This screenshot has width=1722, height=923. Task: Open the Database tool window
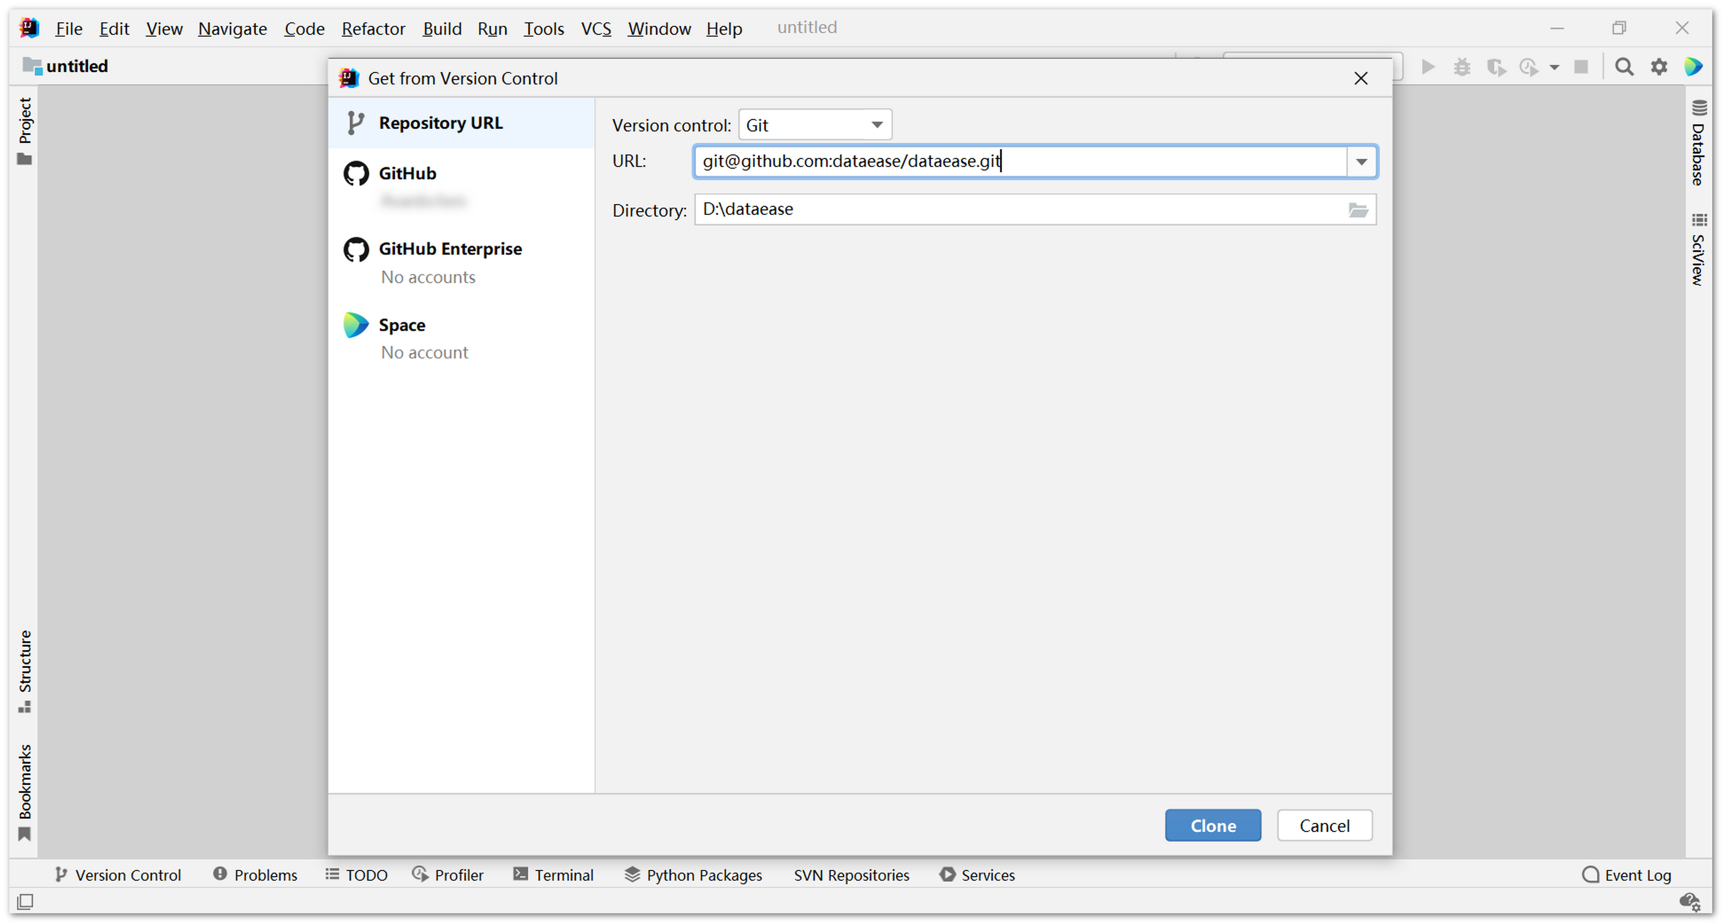coord(1698,142)
